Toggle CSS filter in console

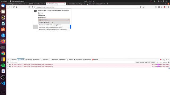(x=158, y=62)
